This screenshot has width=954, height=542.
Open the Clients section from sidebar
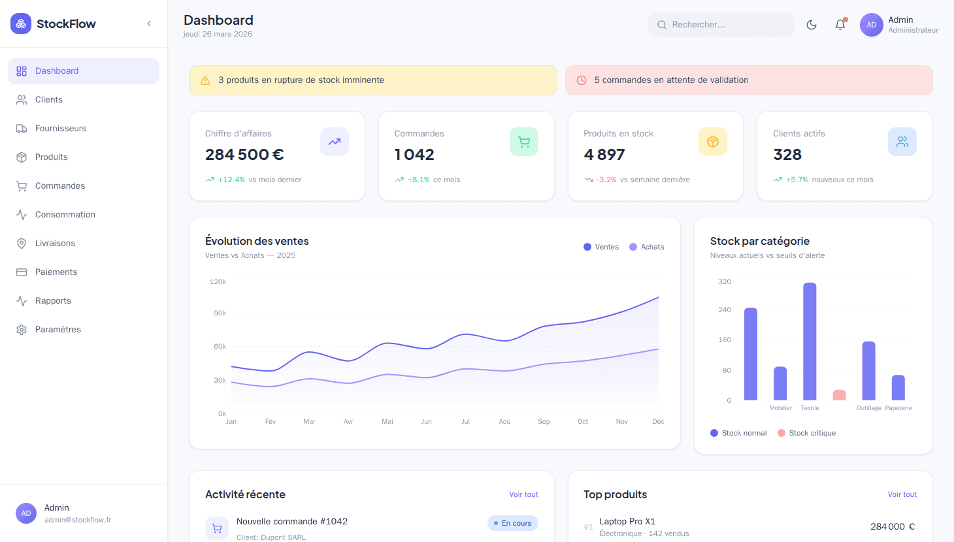coord(48,99)
